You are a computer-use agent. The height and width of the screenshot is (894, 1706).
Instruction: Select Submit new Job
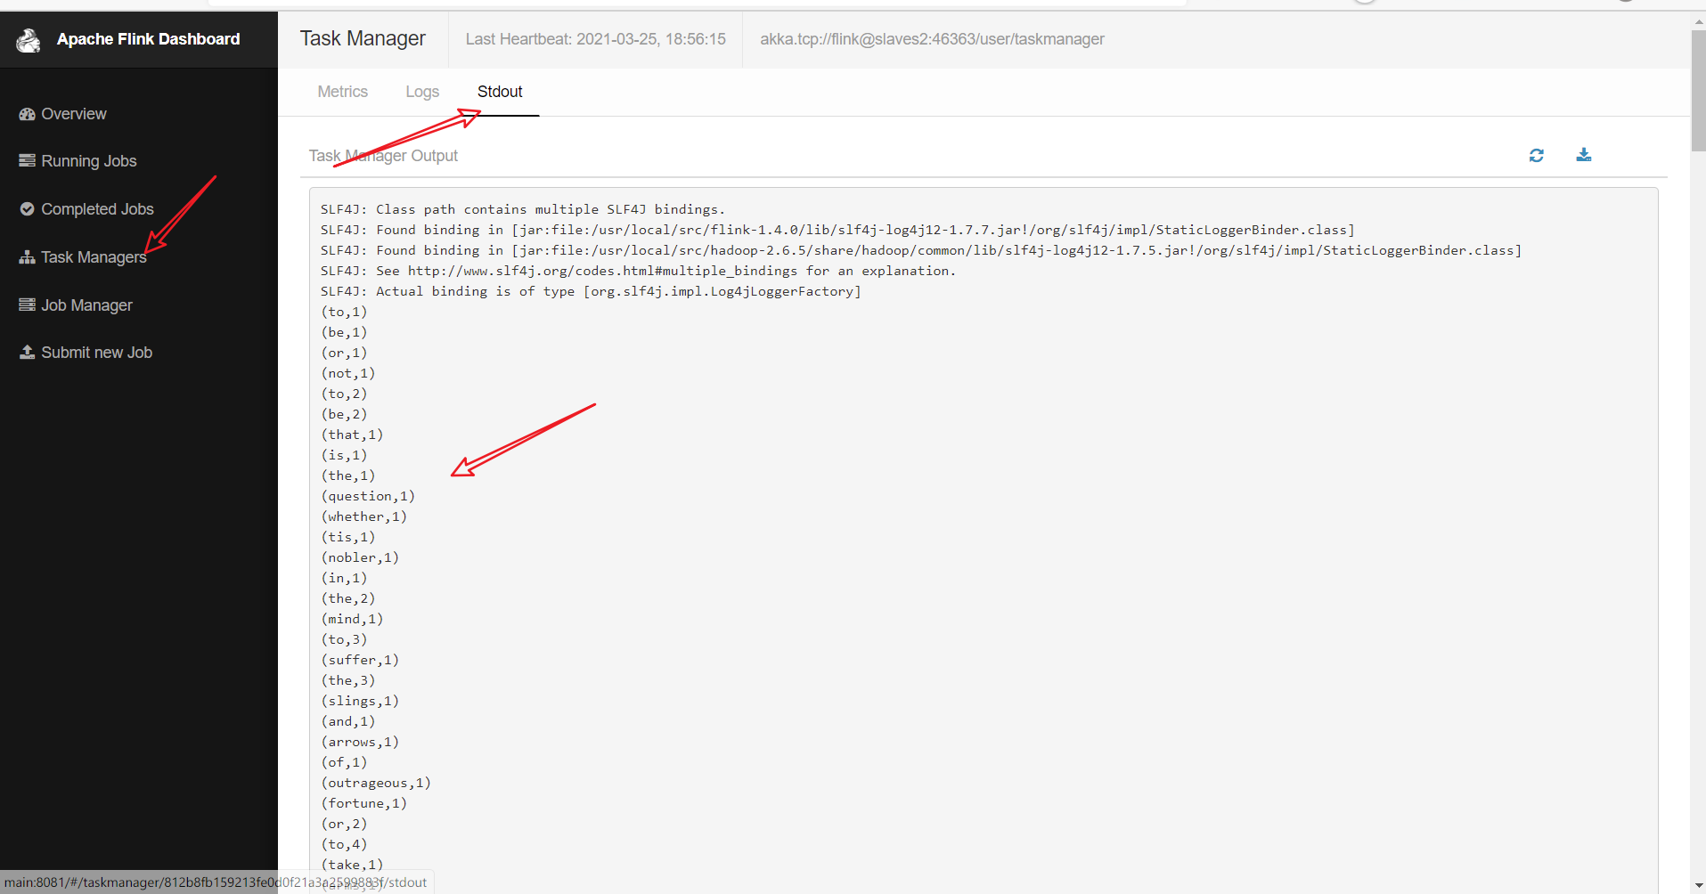[96, 353]
